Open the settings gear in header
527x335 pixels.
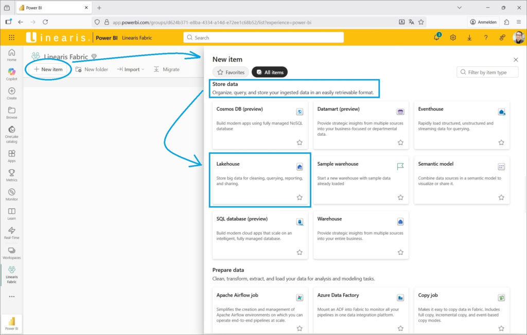click(x=453, y=38)
